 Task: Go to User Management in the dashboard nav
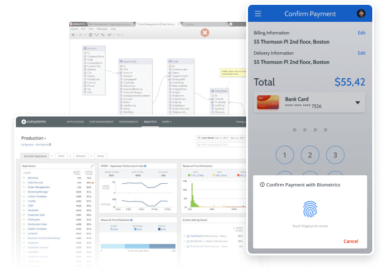(101, 121)
